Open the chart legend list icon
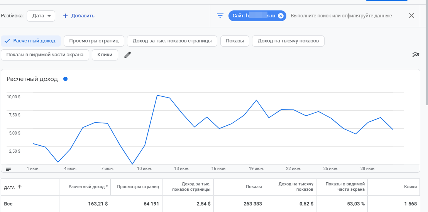The height and width of the screenshot is (212, 428). (8, 168)
